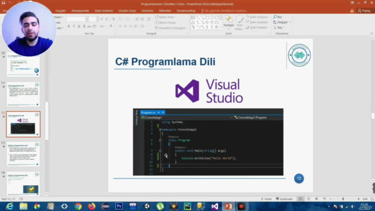
Task: Adjust the zoom slider handle
Action: point(343,199)
